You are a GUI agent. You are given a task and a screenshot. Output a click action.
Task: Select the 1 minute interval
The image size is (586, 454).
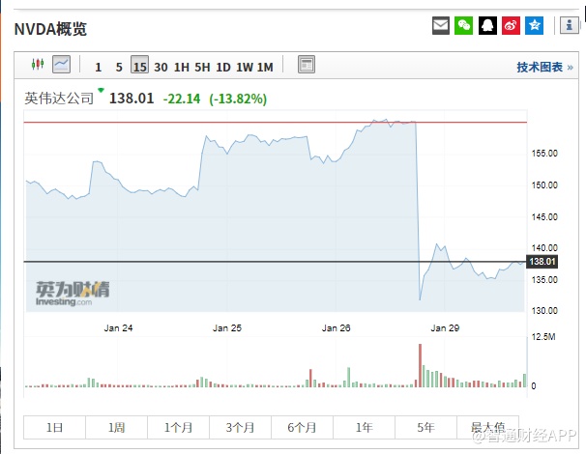coord(99,68)
